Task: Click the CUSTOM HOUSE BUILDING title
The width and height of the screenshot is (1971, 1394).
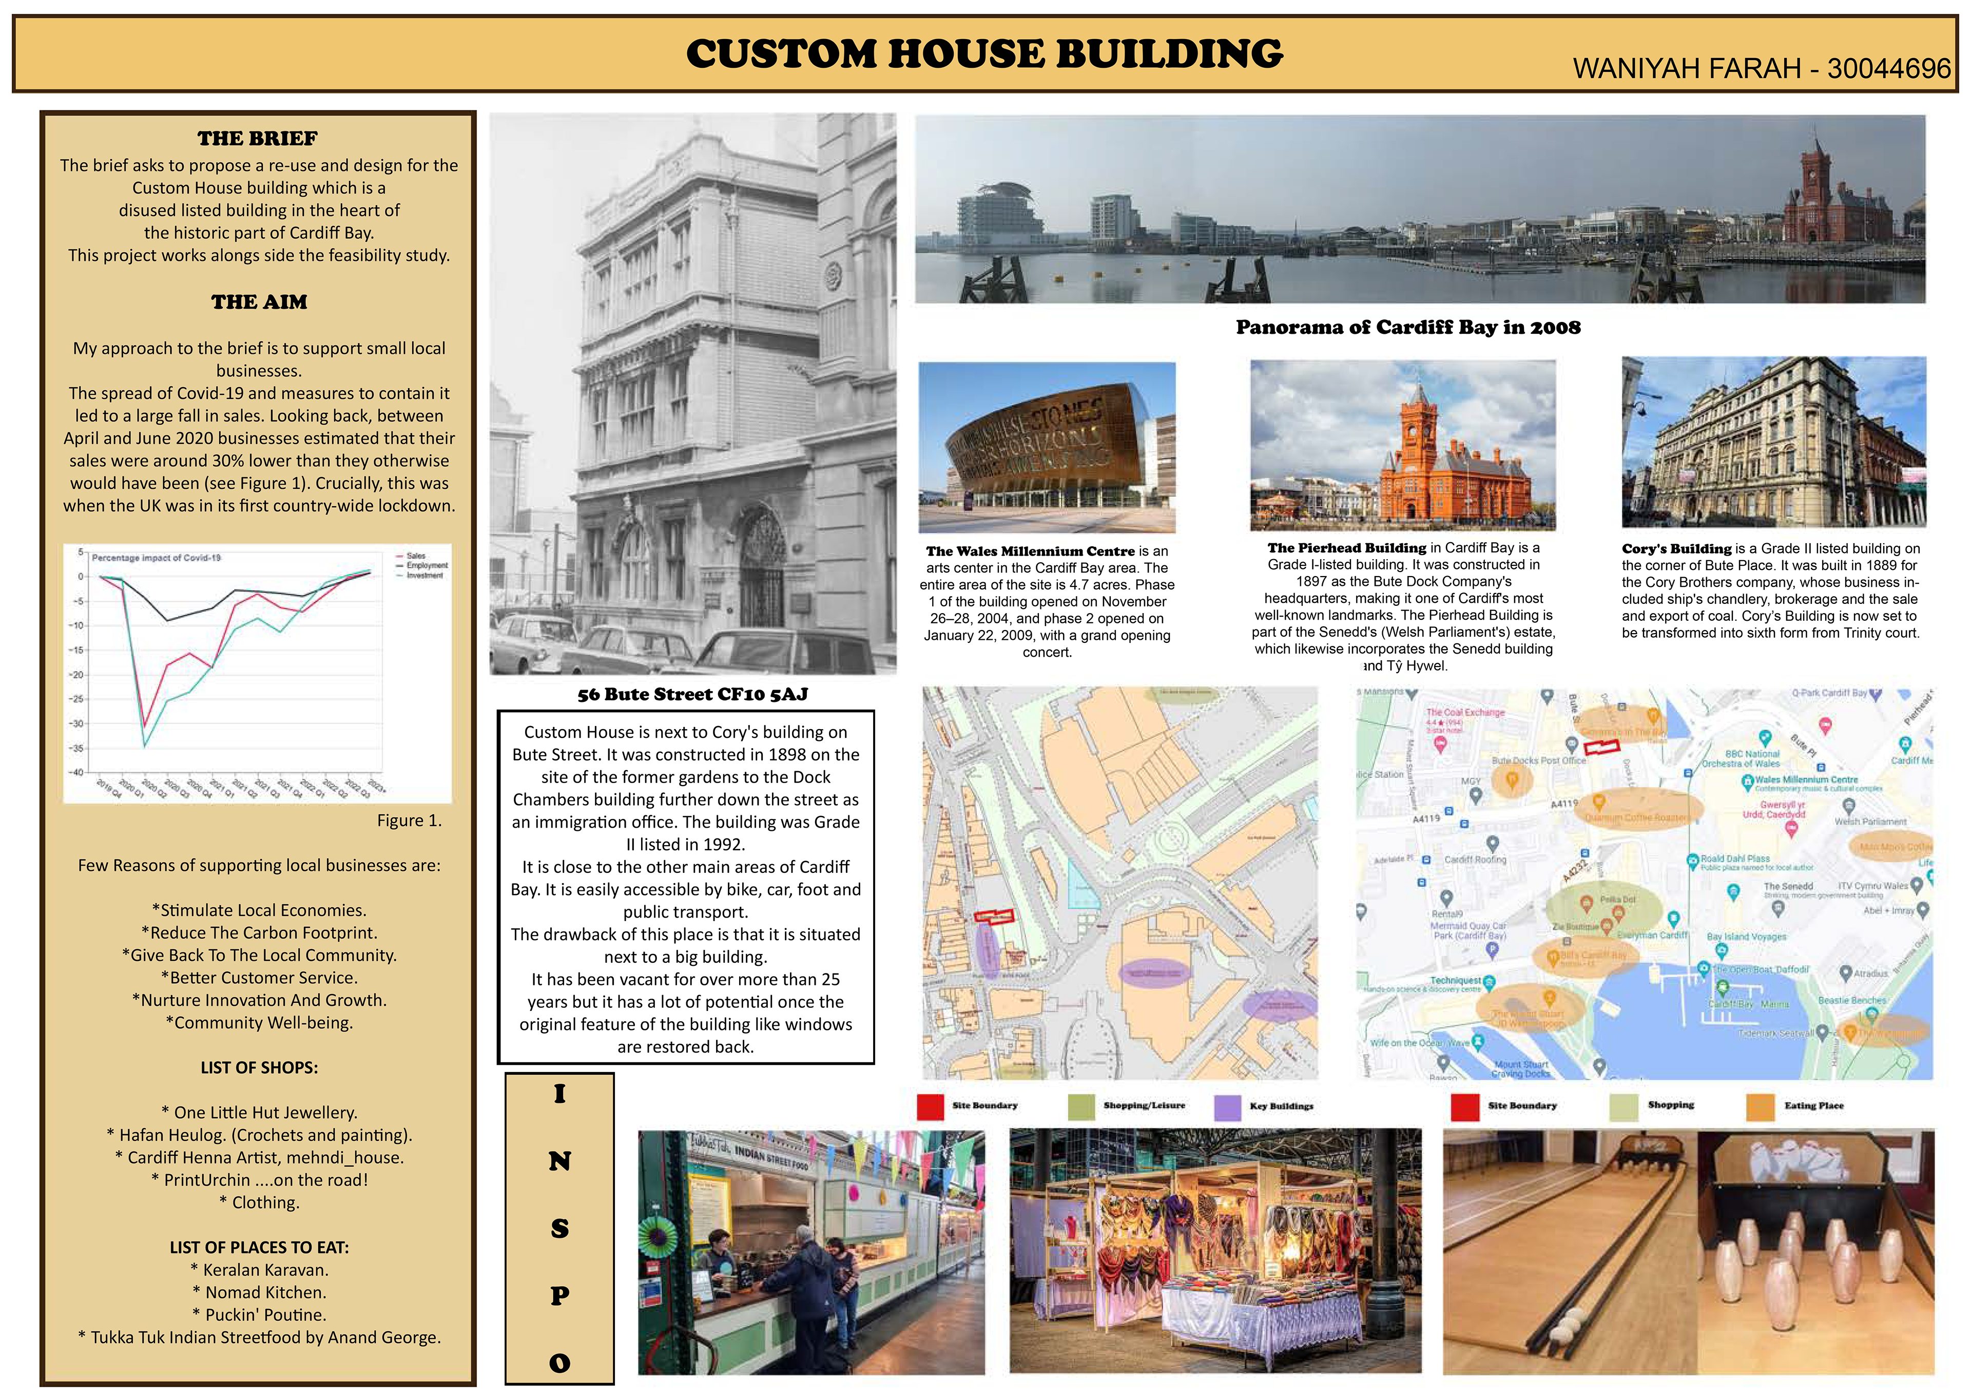Action: tap(984, 54)
